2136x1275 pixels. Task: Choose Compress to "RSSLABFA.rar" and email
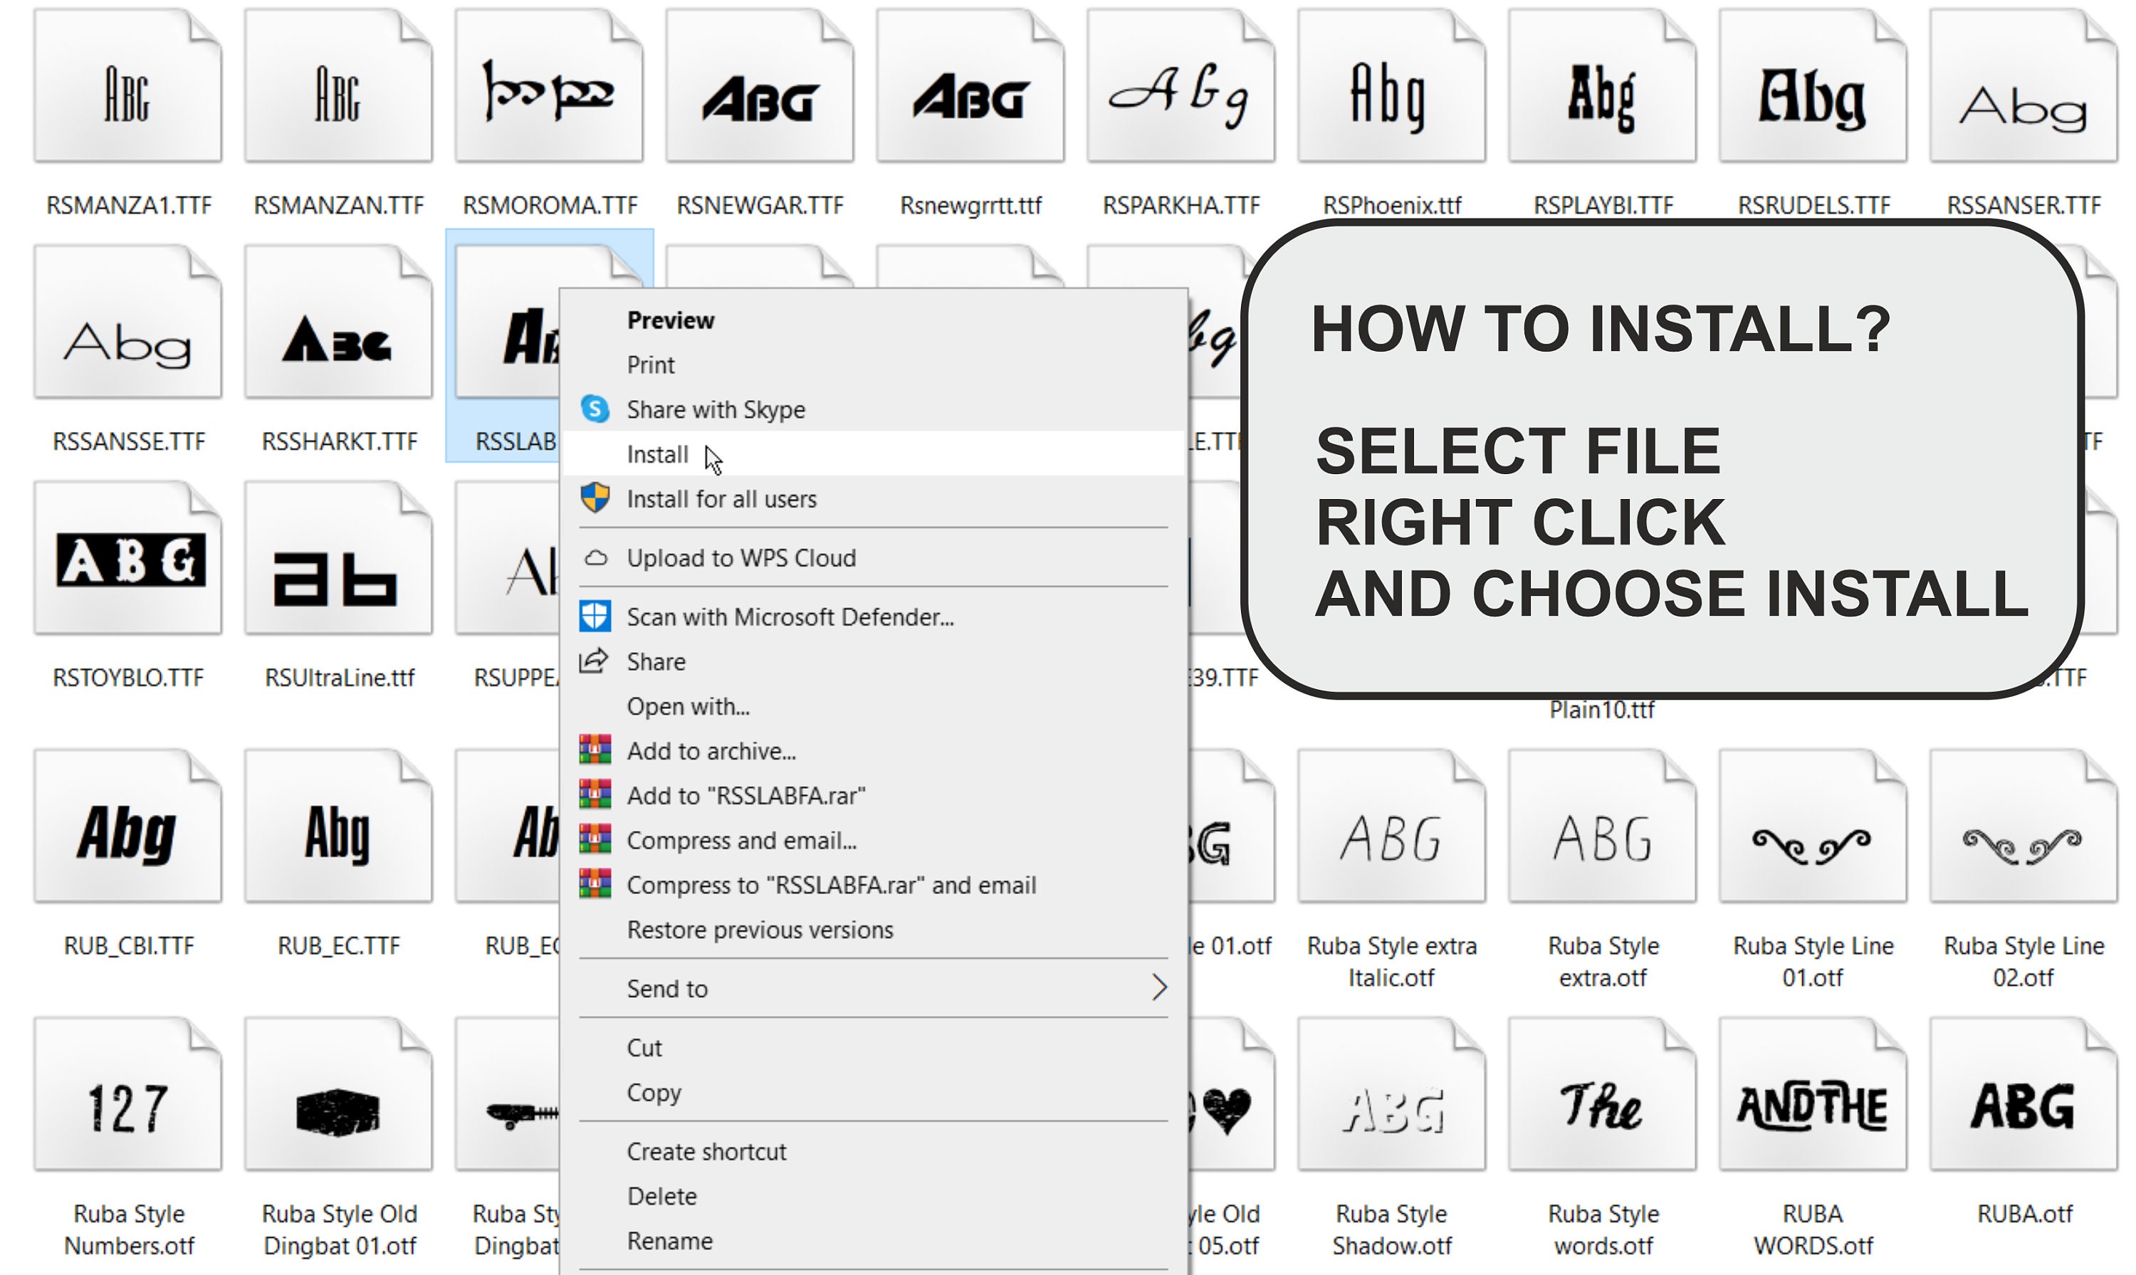873,885
